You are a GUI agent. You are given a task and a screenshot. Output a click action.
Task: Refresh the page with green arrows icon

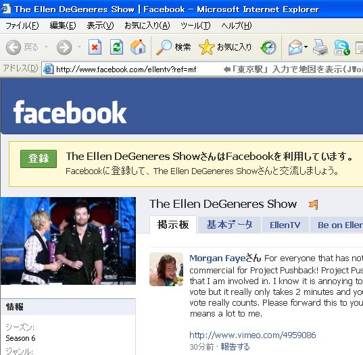(x=116, y=47)
